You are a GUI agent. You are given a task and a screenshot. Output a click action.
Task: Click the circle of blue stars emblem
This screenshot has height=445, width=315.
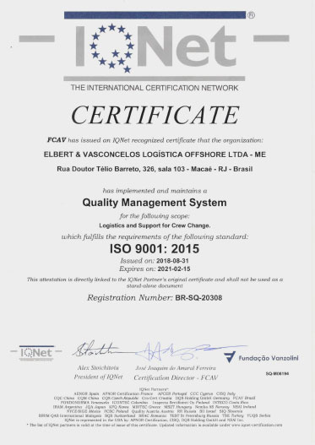[111, 47]
